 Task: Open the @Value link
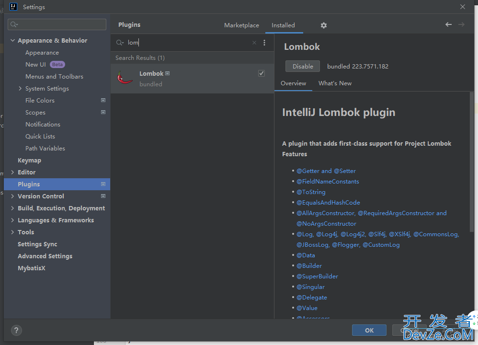(x=307, y=308)
